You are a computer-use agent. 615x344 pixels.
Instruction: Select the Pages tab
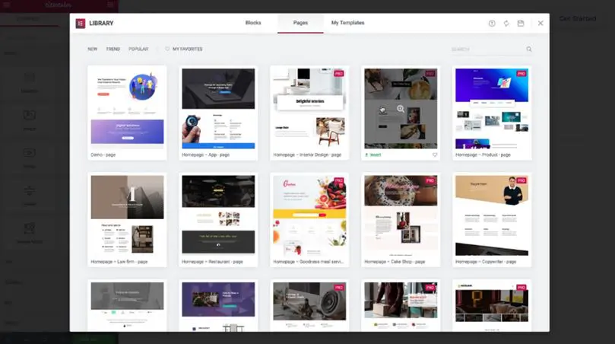pyautogui.click(x=300, y=23)
